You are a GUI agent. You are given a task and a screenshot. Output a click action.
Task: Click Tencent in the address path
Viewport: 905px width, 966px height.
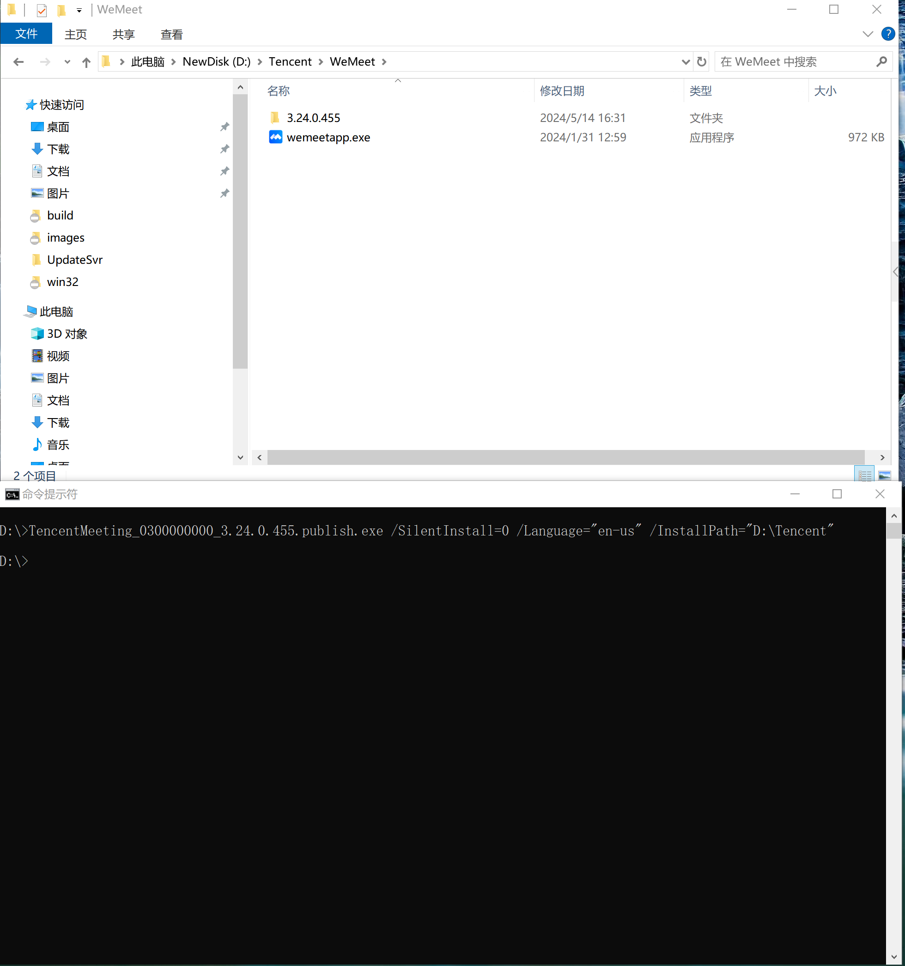tap(290, 62)
